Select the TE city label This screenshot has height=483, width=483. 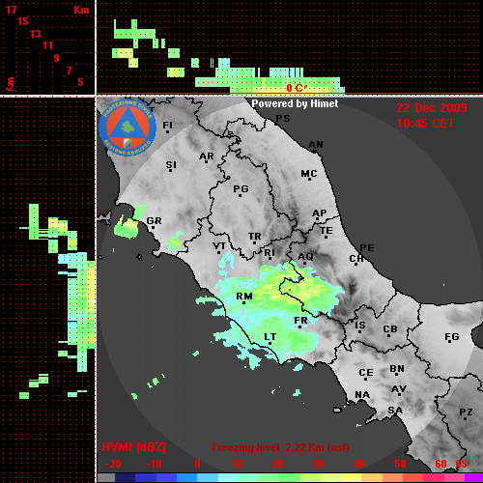(327, 231)
